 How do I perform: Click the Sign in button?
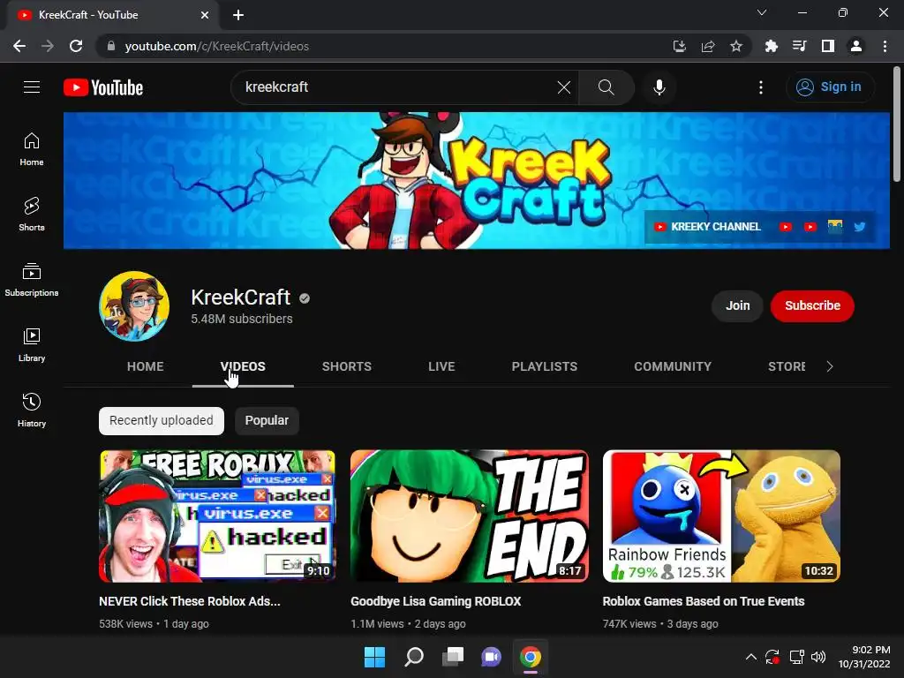pyautogui.click(x=829, y=87)
